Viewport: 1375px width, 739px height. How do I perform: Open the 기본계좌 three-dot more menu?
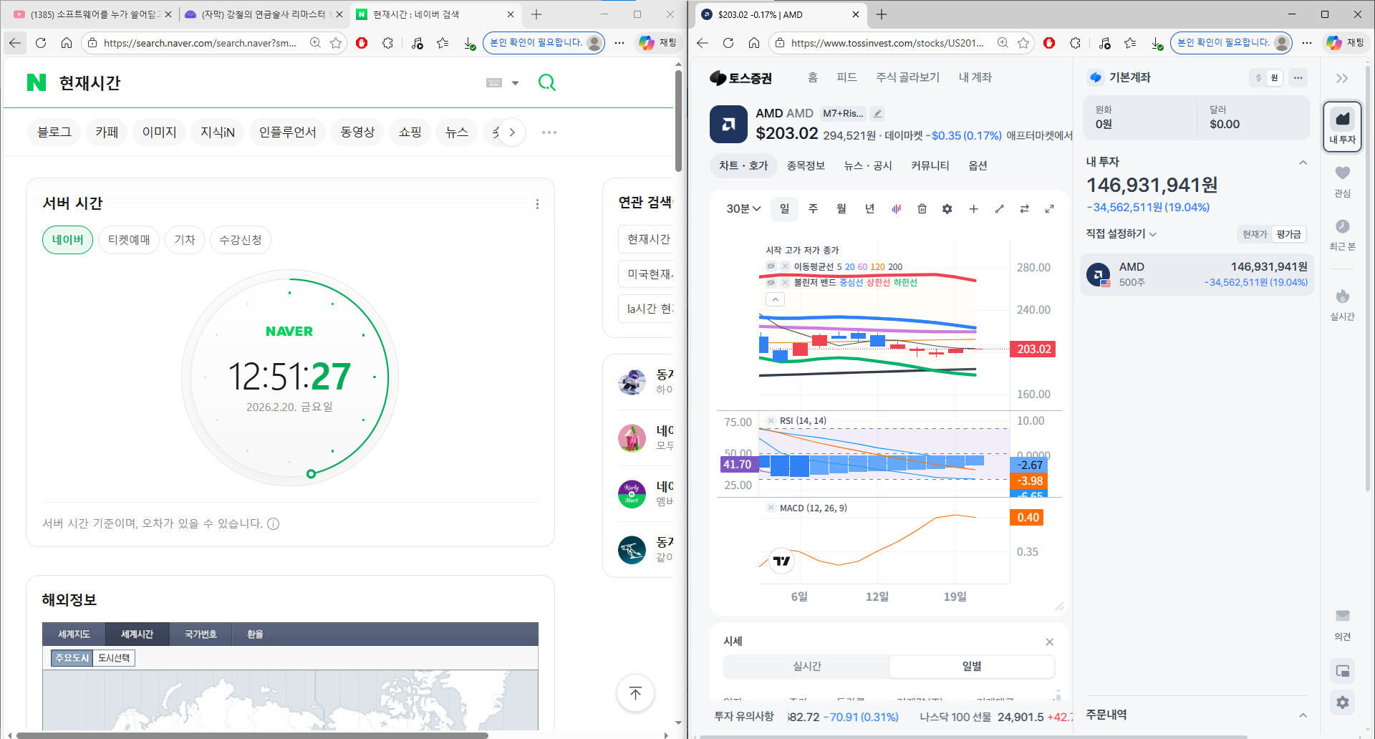(1298, 78)
